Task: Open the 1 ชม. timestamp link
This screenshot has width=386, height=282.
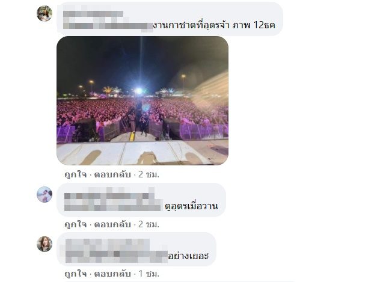Action: [x=149, y=274]
